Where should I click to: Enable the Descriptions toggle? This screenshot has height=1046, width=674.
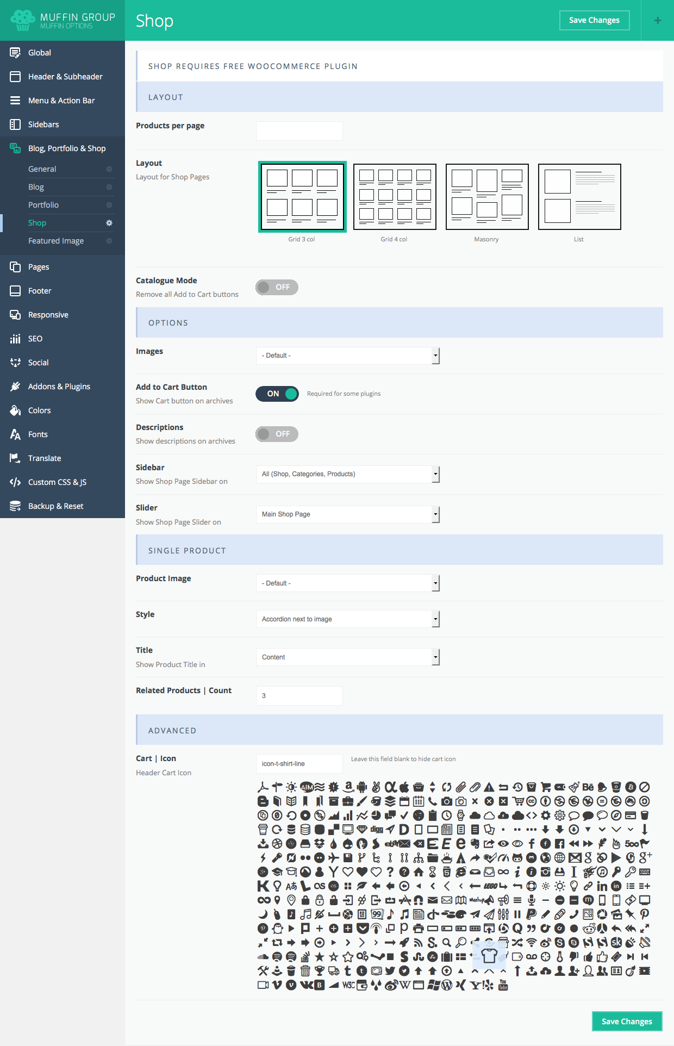(x=277, y=434)
